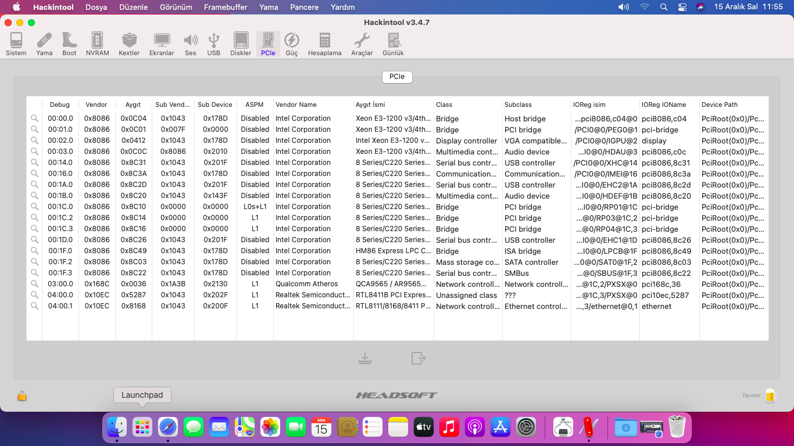Image resolution: width=794 pixels, height=446 pixels.
Task: Open the Kextler toolbar section
Action: point(129,44)
